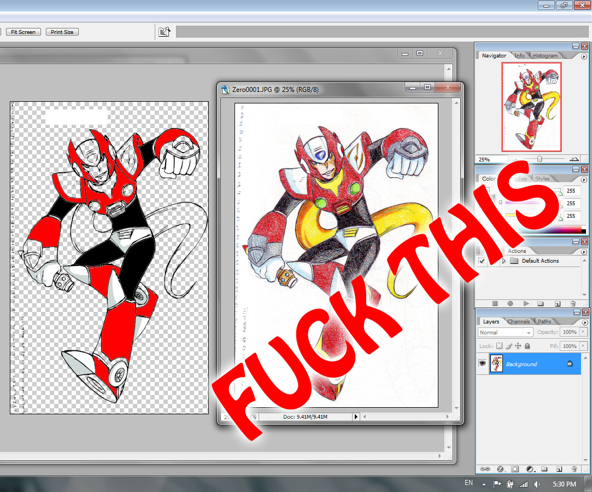The height and width of the screenshot is (492, 592).
Task: Click the Actions panel delete trash icon
Action: point(573,303)
